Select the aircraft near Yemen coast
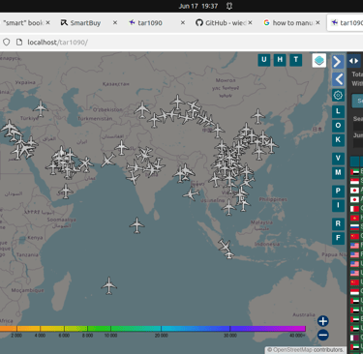Image resolution: width=363 pixels, height=354 pixels. click(x=66, y=192)
